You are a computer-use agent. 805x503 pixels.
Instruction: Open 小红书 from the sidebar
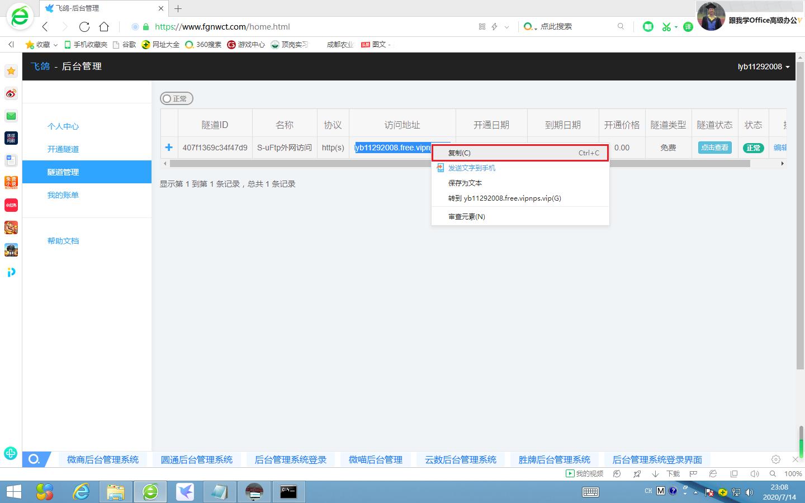coord(11,205)
